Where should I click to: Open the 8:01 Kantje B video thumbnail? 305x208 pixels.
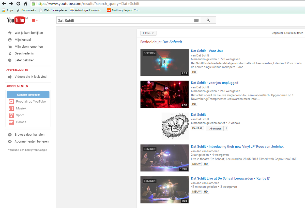click(x=164, y=190)
